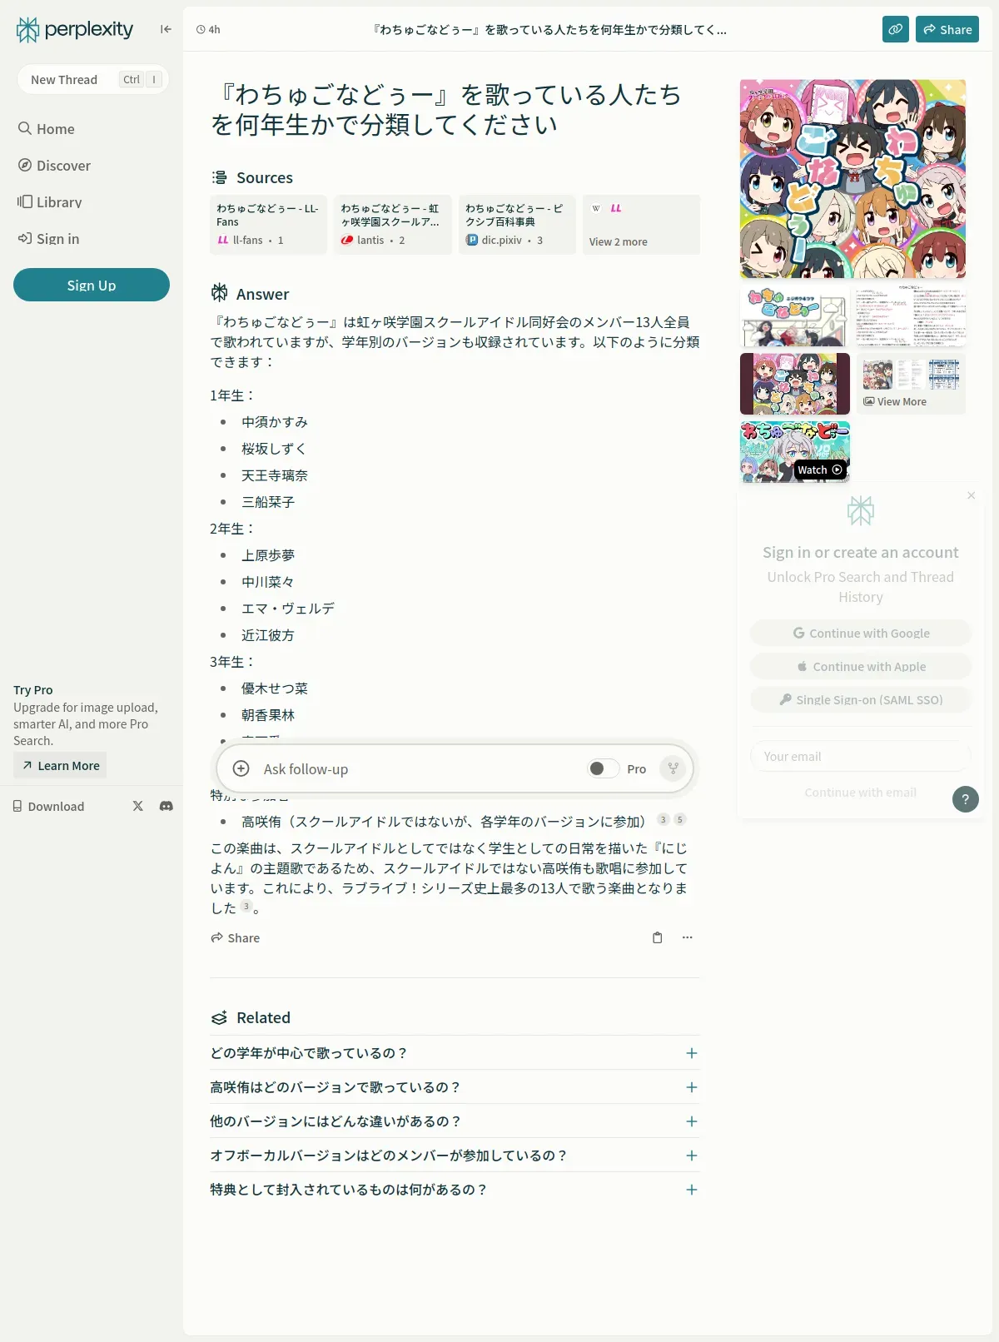Screen dimensions: 999x1342
Task: Click View 2 more sources
Action: tap(641, 225)
